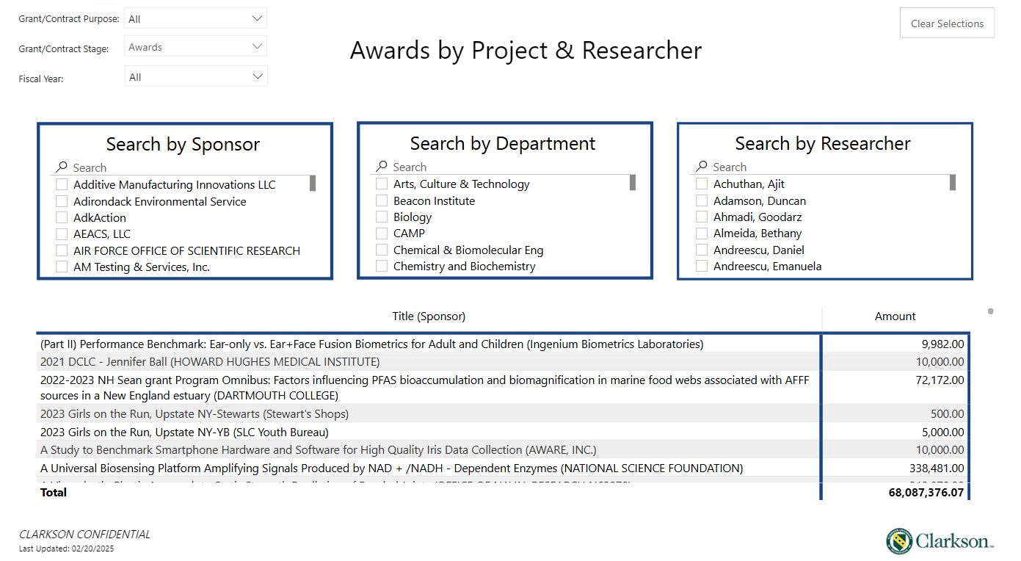Viewport: 1021px width, 561px height.
Task: Click the total amount 68,087,376.07
Action: click(x=926, y=493)
